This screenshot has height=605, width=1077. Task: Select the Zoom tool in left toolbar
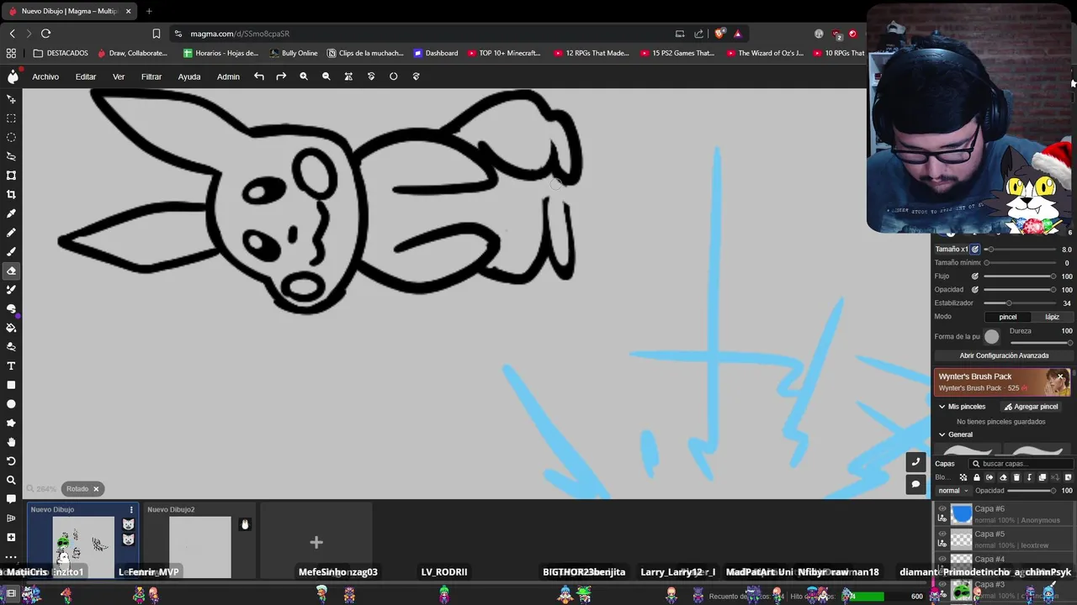tap(11, 480)
